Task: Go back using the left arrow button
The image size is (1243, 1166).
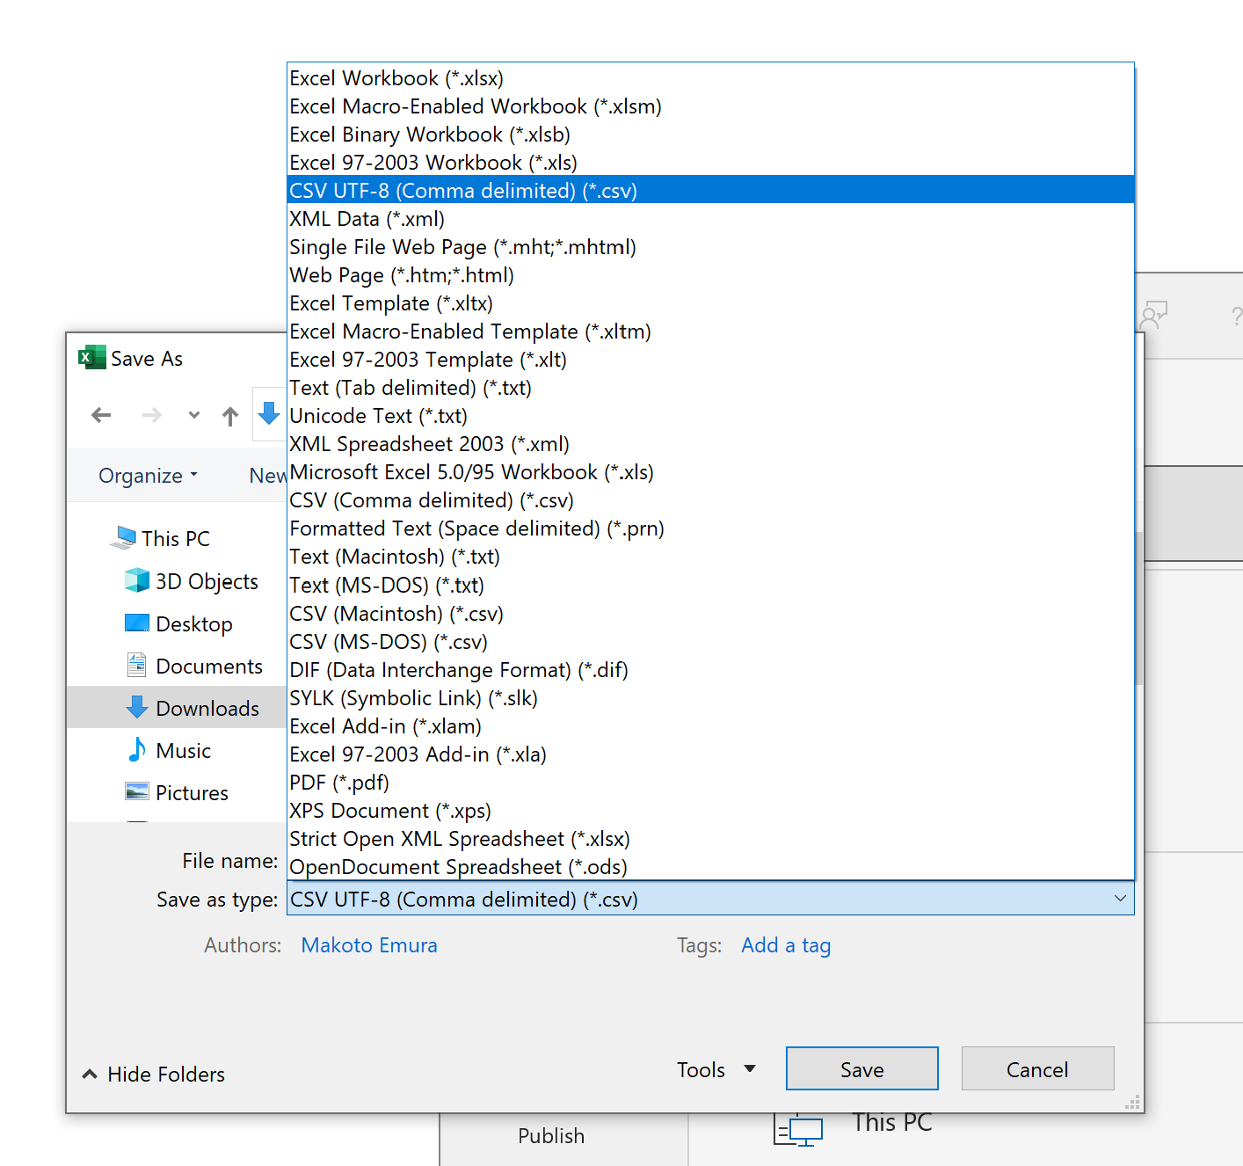Action: 101,415
